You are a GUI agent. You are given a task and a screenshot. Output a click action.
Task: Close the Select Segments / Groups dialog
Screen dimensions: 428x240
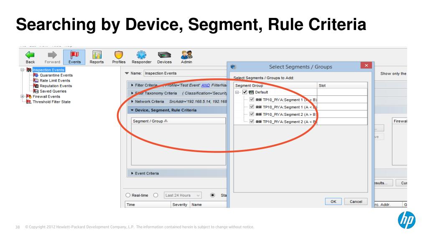(x=366, y=65)
